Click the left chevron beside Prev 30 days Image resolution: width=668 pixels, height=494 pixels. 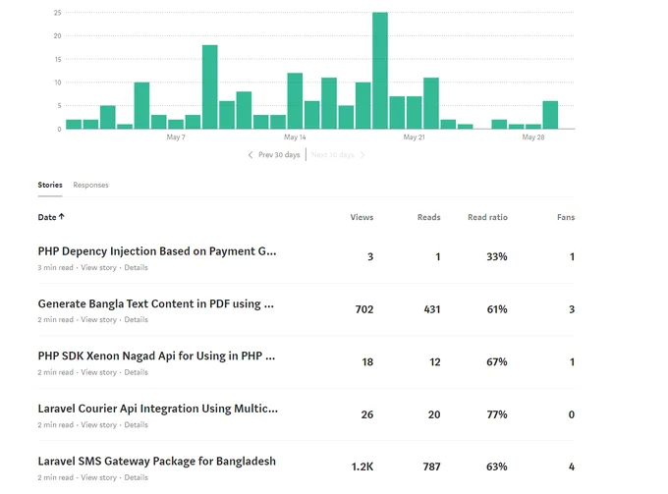[x=250, y=155]
